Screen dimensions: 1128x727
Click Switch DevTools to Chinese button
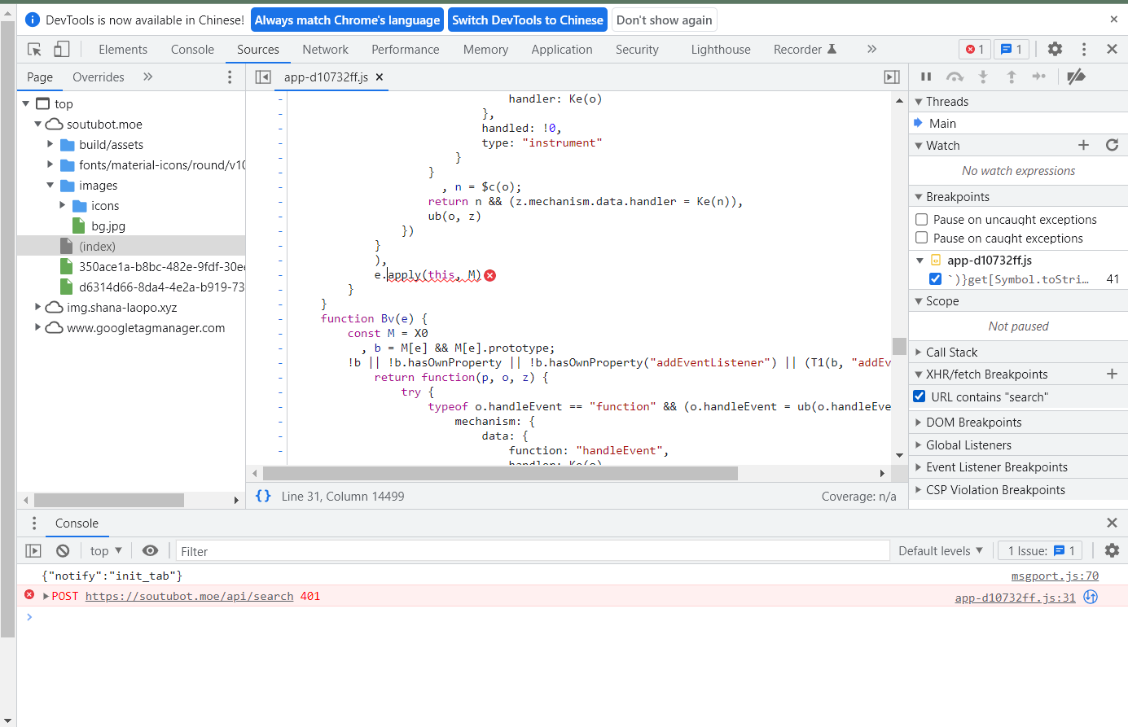528,20
